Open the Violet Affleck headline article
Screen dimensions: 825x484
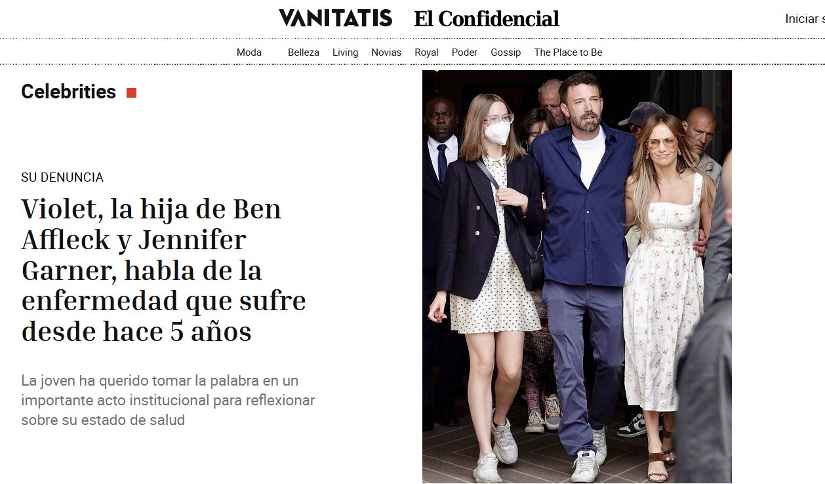pyautogui.click(x=163, y=270)
